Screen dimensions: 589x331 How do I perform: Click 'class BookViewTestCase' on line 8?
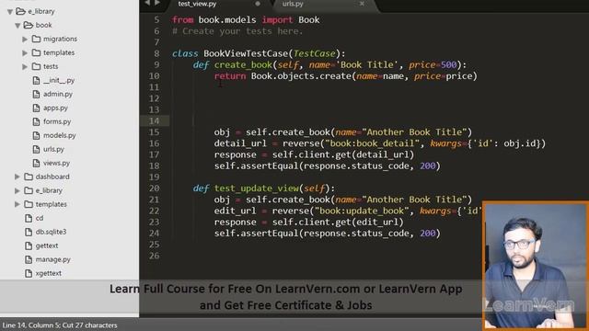(x=230, y=53)
